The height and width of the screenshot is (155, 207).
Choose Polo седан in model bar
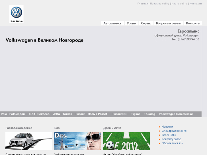17,114
